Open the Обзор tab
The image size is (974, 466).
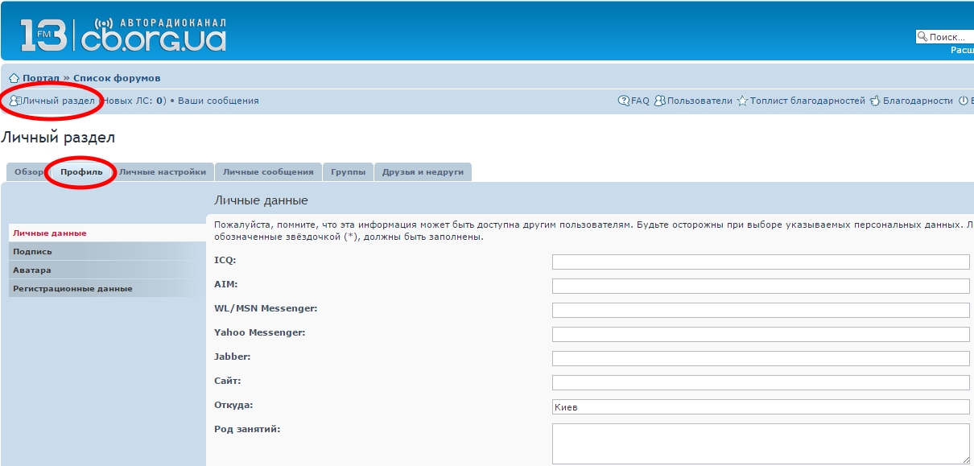[x=28, y=172]
